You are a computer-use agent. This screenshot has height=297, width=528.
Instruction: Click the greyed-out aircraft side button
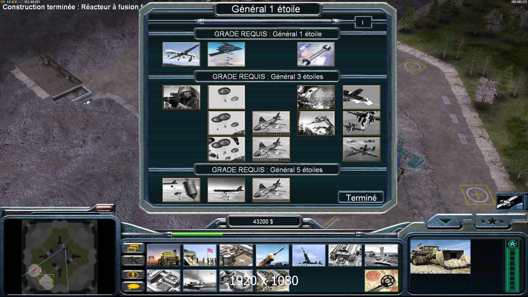133,260
